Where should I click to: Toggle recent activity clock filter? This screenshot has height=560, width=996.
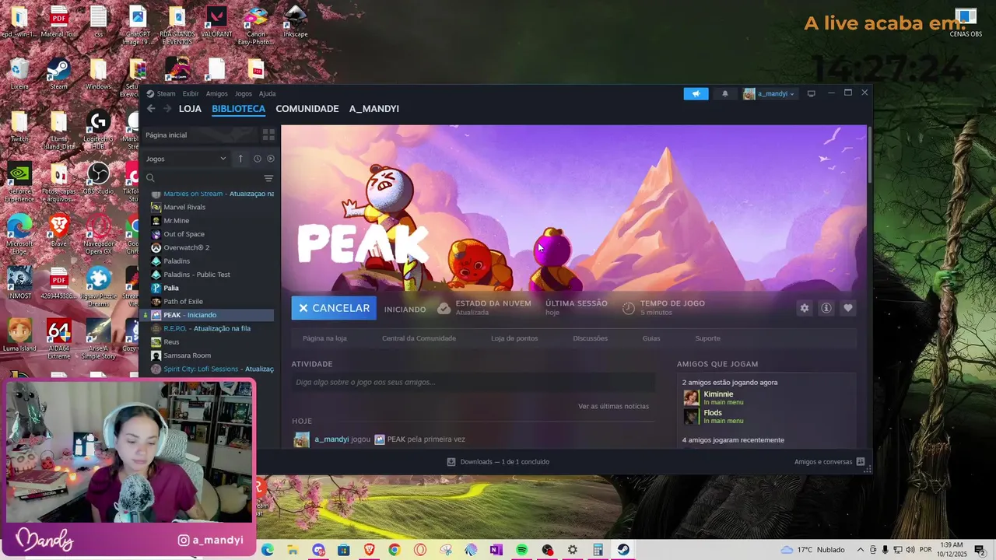click(257, 159)
